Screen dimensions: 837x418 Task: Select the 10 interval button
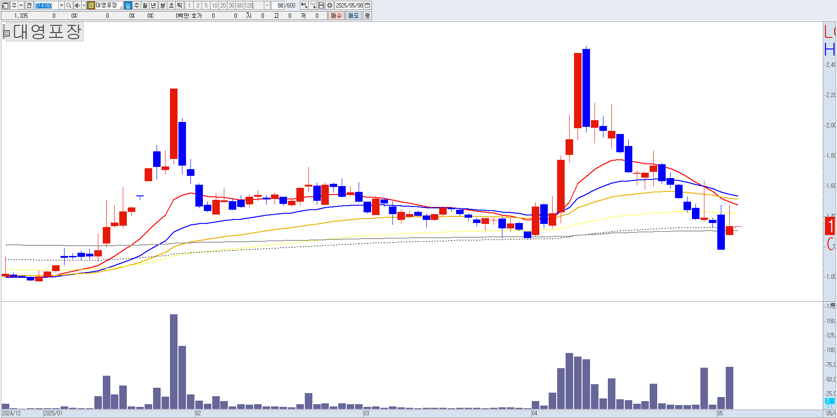[214, 5]
